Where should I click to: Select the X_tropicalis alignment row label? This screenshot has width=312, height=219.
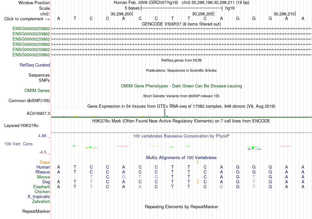tap(39, 197)
